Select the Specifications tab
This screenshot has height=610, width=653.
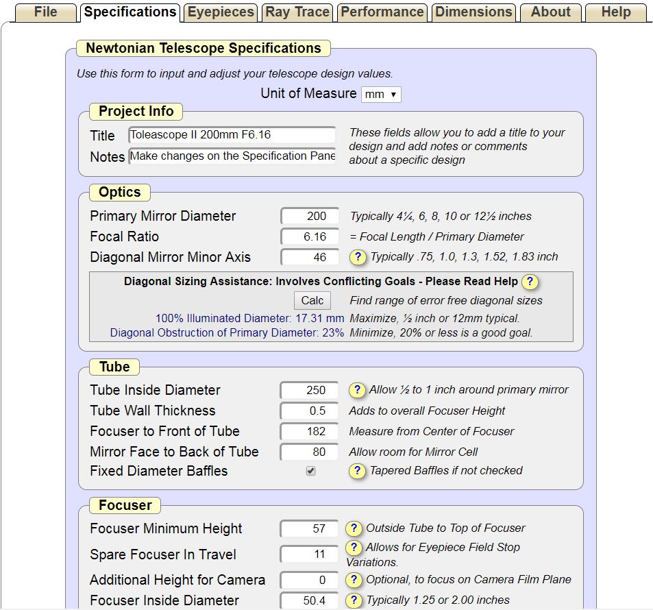click(130, 12)
